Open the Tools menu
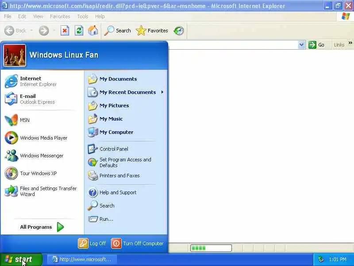 (83, 16)
